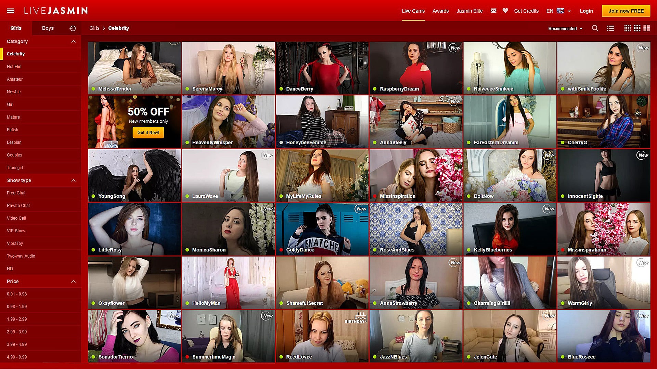Collapse the Category section chevron
Image resolution: width=657 pixels, height=369 pixels.
(73, 41)
